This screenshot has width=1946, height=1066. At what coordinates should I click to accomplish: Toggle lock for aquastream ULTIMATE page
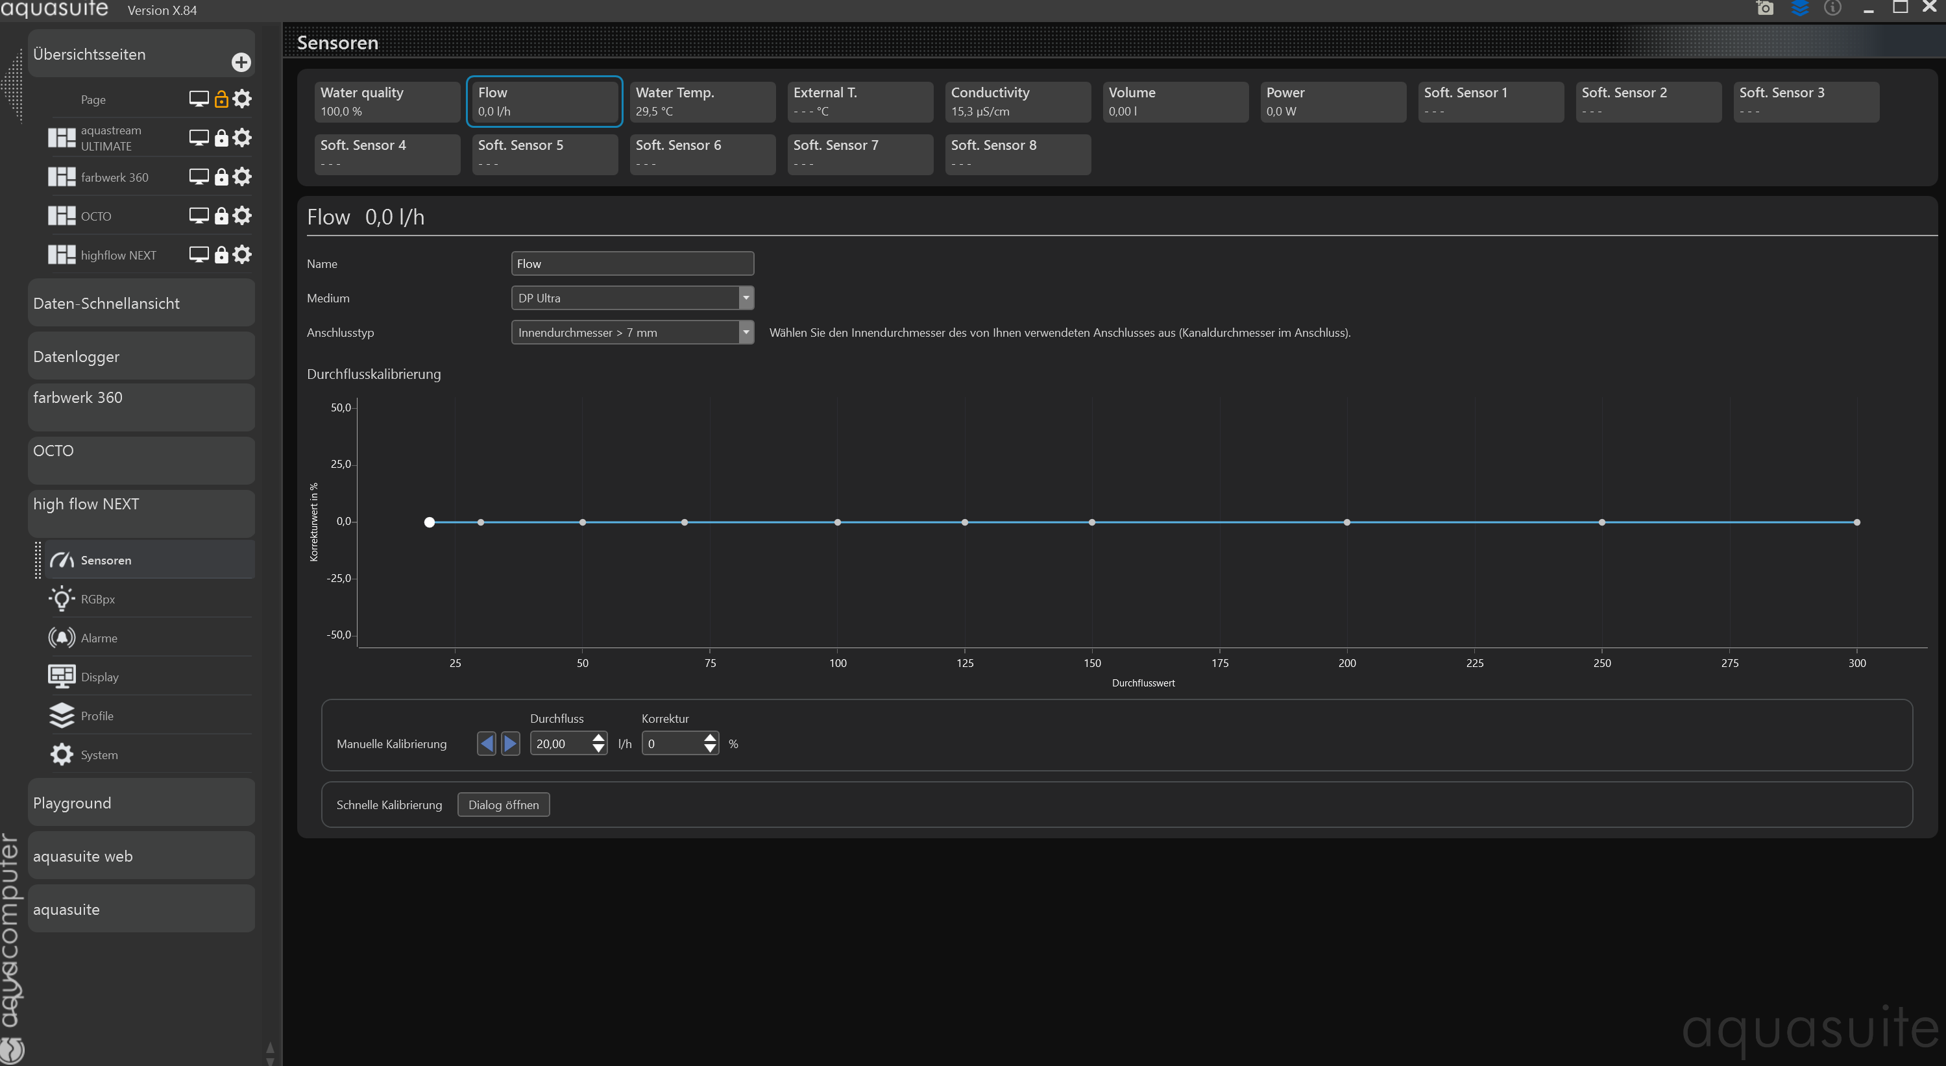click(221, 138)
